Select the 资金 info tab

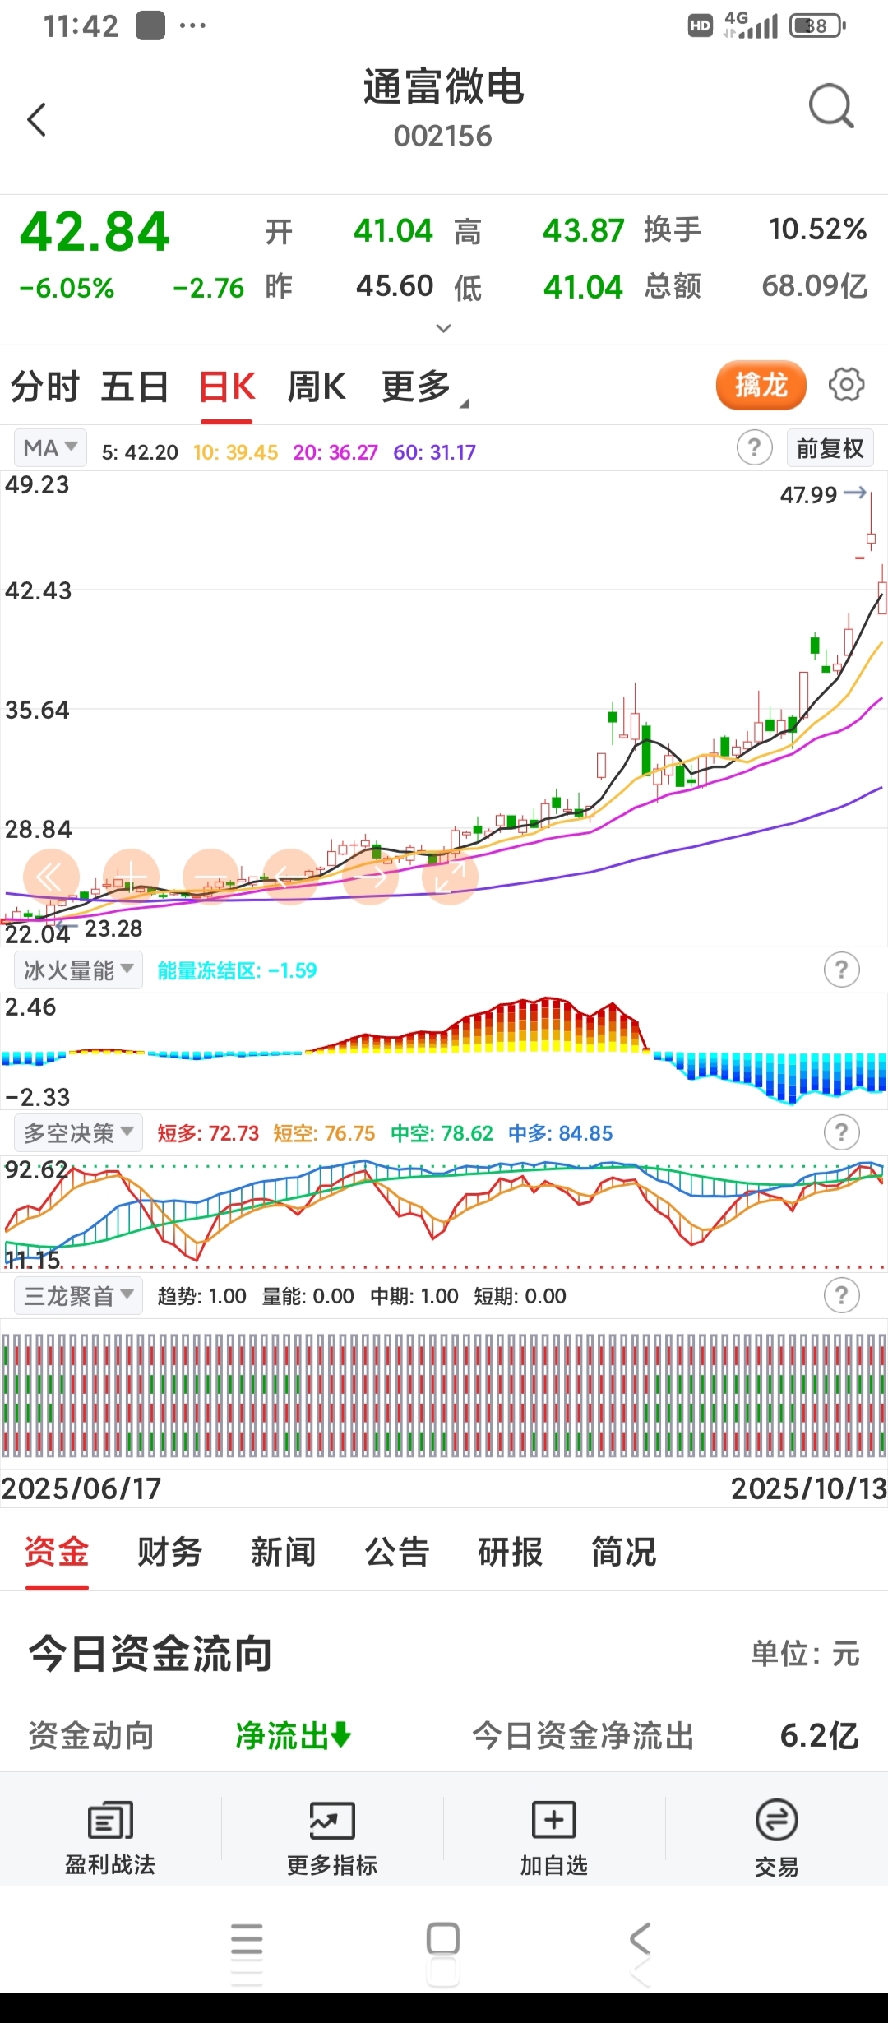pos(57,1552)
